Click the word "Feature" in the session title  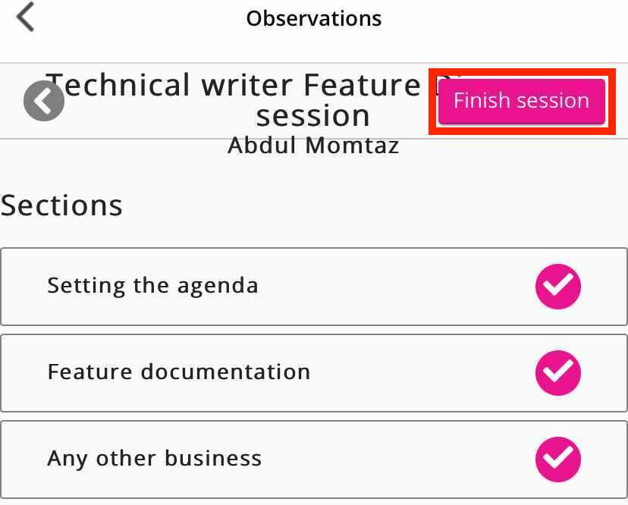[x=362, y=85]
